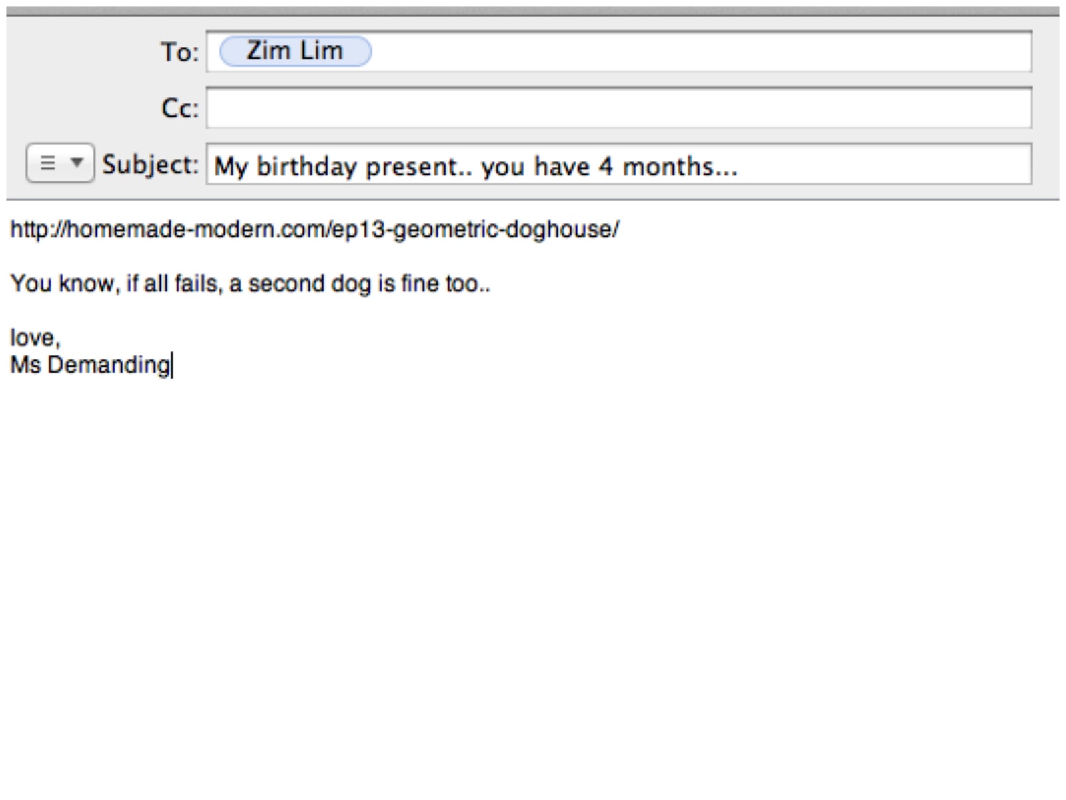Click the "love," closing line
1066x800 pixels.
[x=35, y=338]
